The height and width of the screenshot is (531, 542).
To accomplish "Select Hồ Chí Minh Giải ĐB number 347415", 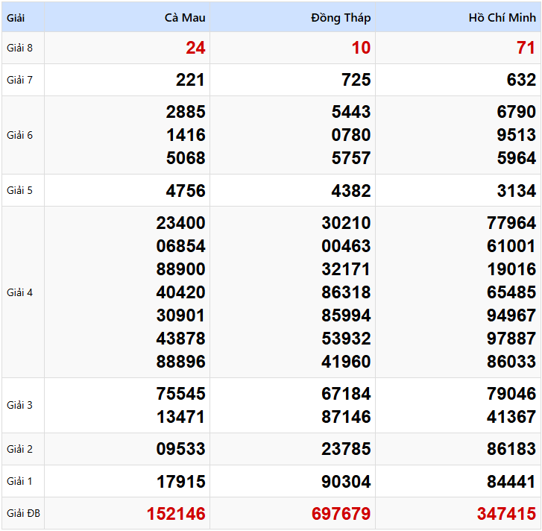I will click(x=506, y=514).
